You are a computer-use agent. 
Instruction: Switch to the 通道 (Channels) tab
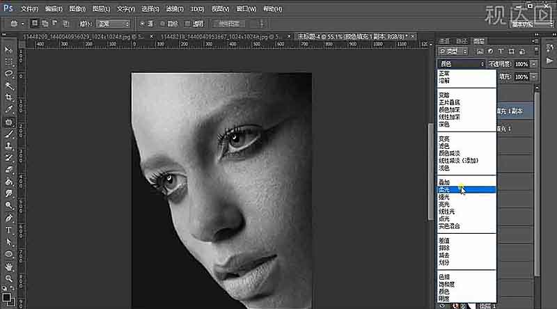pyautogui.click(x=444, y=41)
